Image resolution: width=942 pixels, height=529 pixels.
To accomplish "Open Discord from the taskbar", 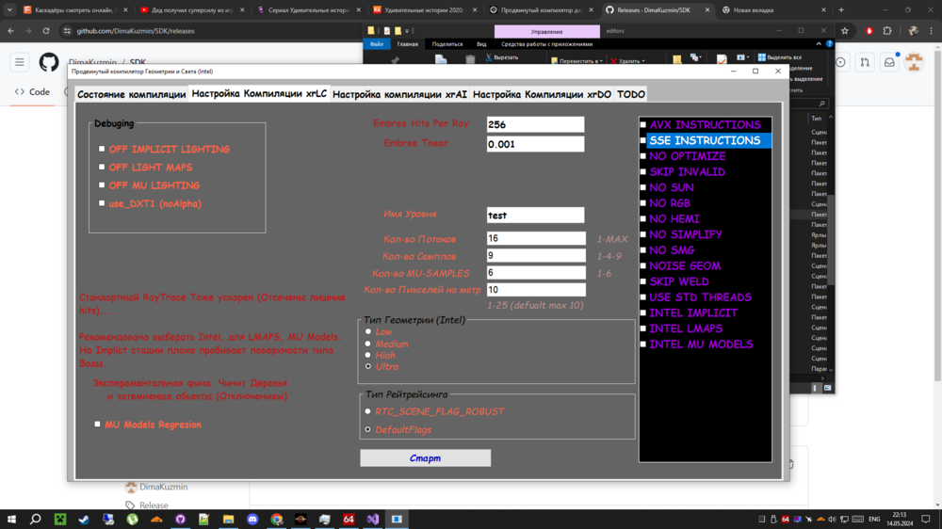I will point(252,519).
